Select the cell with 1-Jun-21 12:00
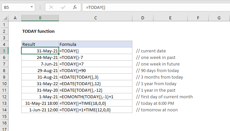This screenshot has height=131, width=230. pyautogui.click(x=40, y=110)
